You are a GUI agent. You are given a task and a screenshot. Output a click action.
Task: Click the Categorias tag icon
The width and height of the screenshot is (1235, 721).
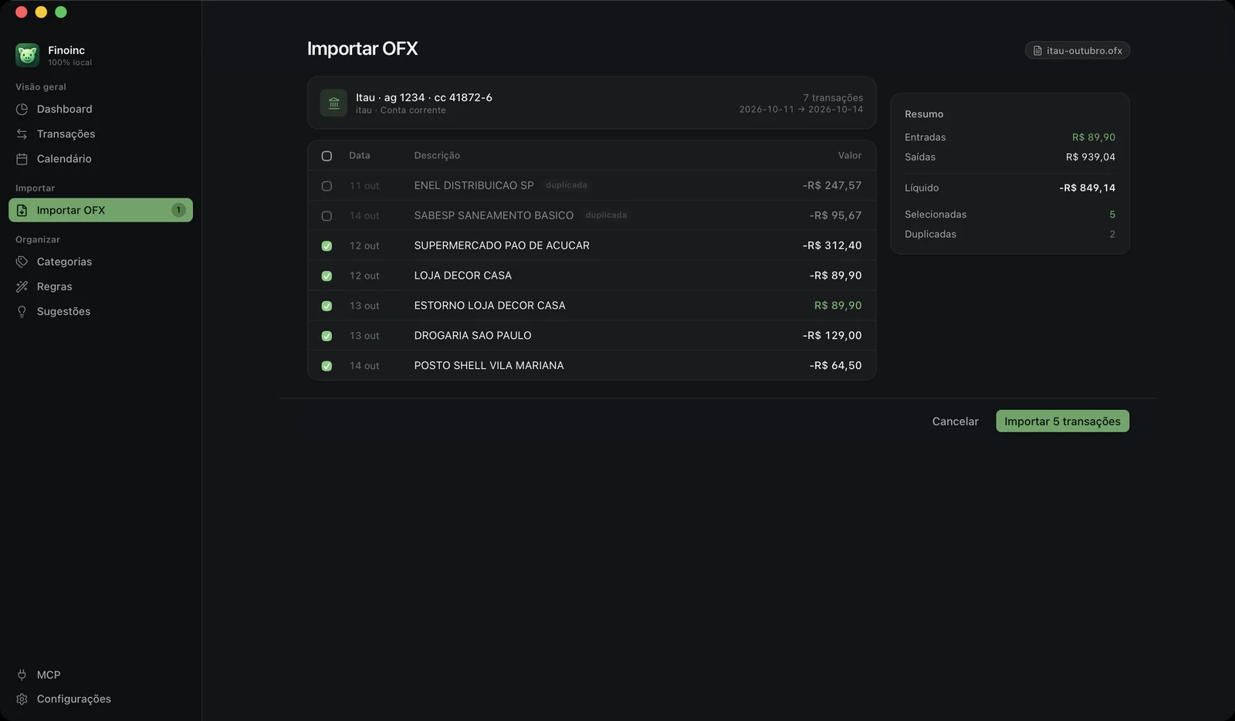click(x=22, y=262)
